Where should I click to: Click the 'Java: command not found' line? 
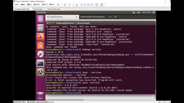click(61, 47)
